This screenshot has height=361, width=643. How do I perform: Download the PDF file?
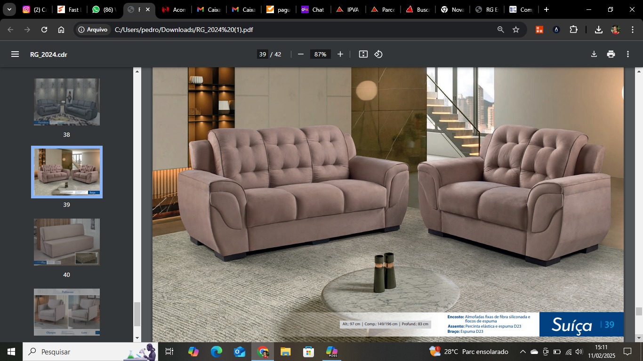[x=594, y=54]
